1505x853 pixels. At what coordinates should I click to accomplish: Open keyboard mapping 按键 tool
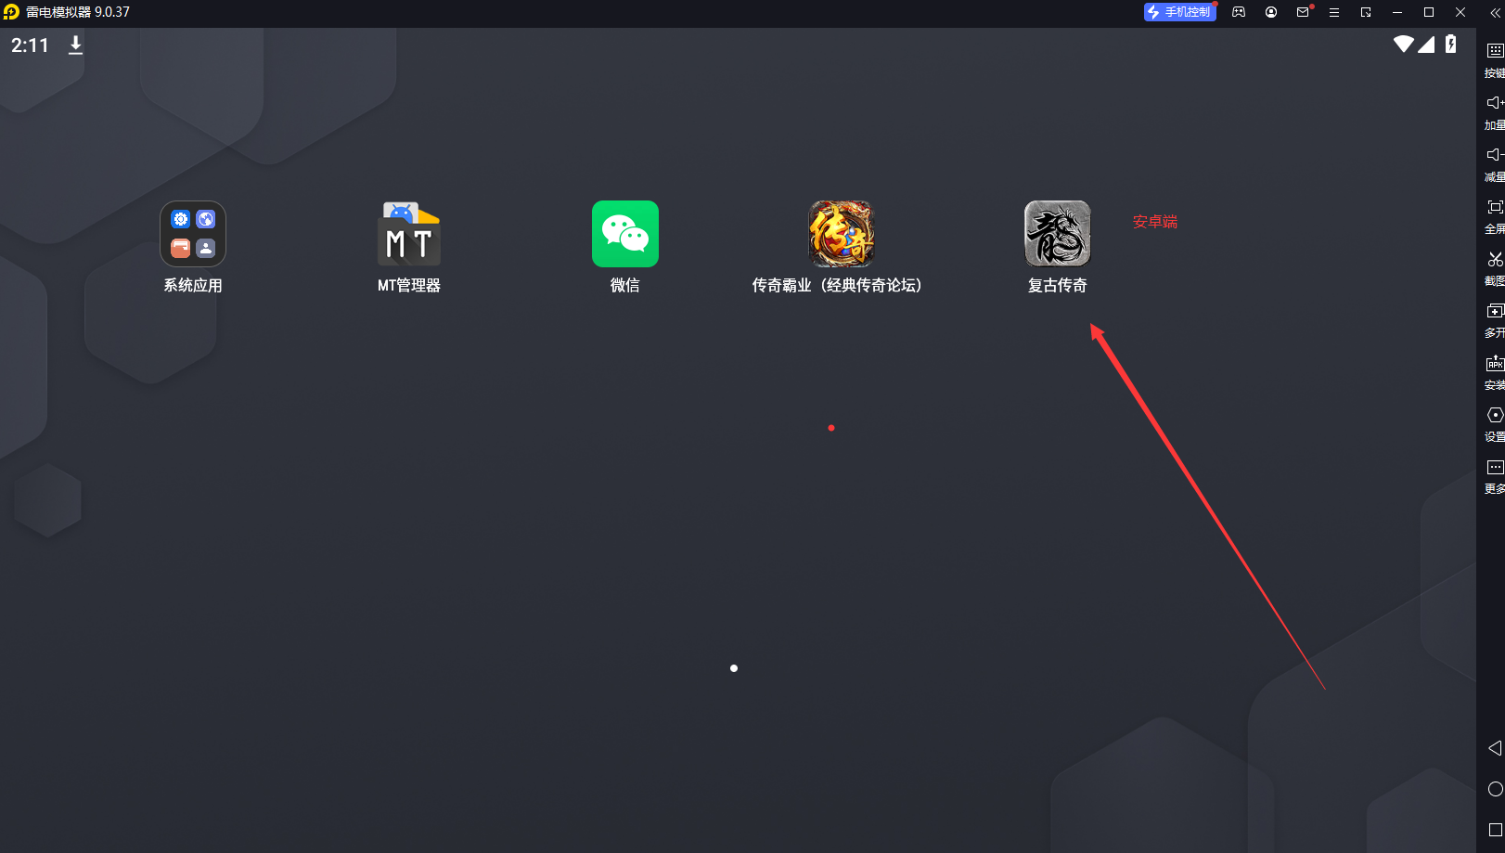tap(1495, 51)
